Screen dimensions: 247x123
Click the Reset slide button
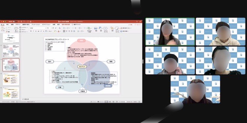coord(22,29)
